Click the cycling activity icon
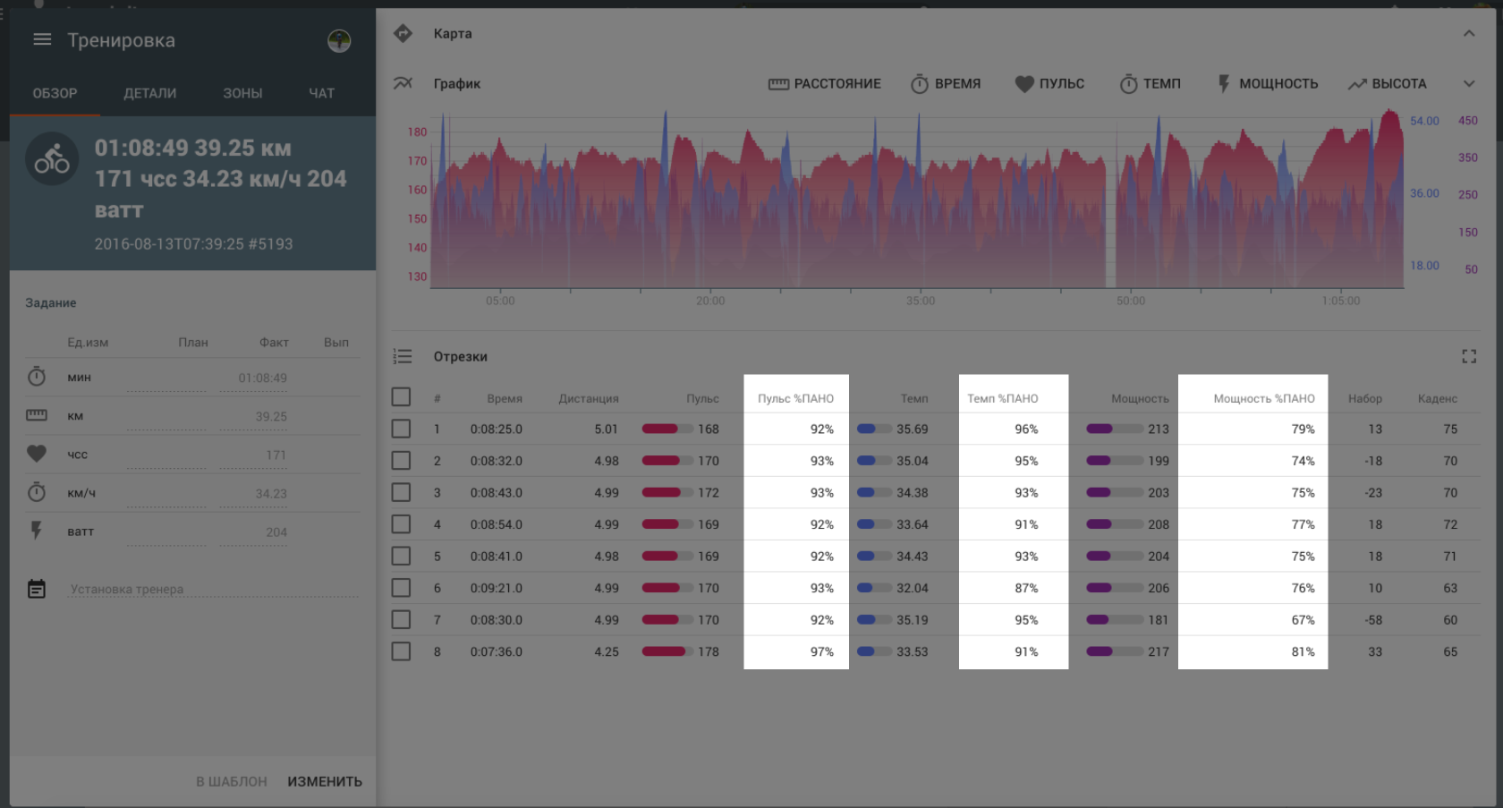The width and height of the screenshot is (1503, 808). pyautogui.click(x=52, y=158)
